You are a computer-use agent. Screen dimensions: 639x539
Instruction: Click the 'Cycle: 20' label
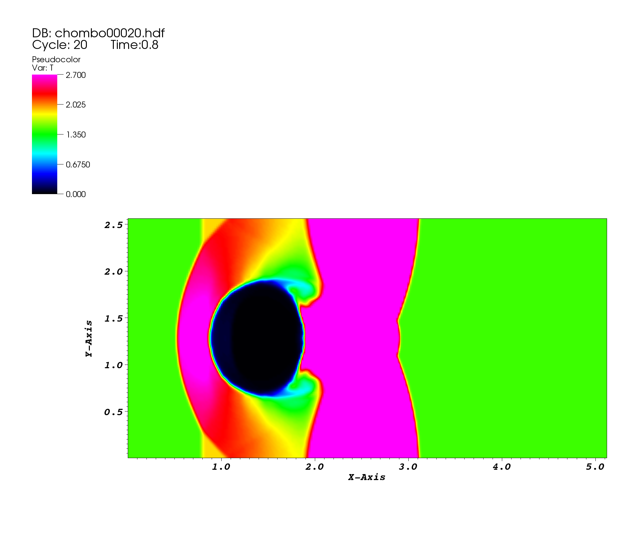[60, 45]
